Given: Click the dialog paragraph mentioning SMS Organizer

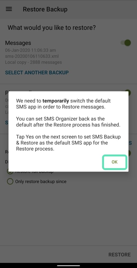Looking at the screenshot, I should click(68, 122).
